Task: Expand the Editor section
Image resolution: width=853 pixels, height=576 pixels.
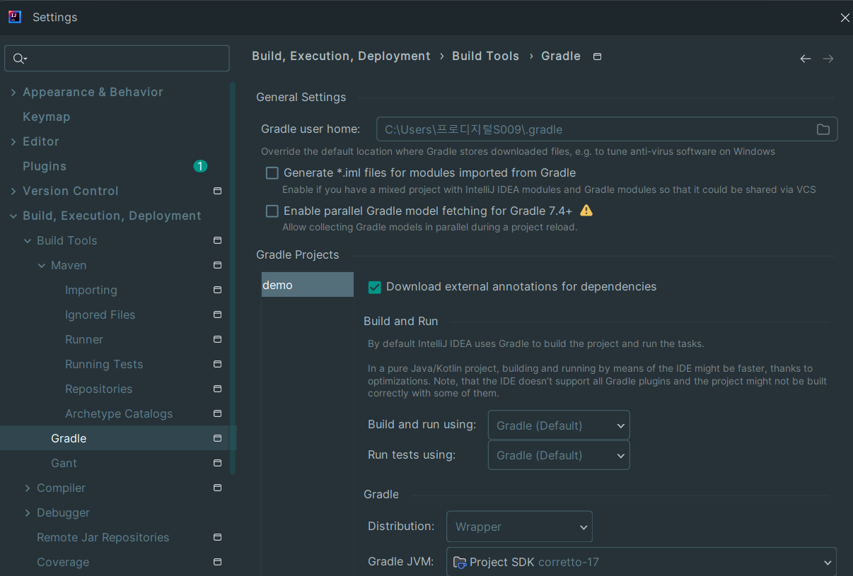Action: pyautogui.click(x=13, y=141)
